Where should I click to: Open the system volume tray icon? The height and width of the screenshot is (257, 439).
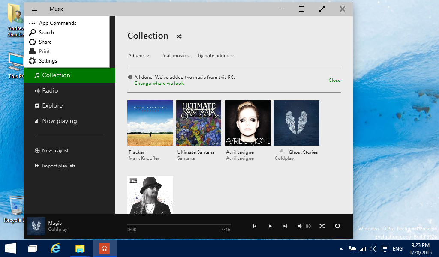click(373, 249)
